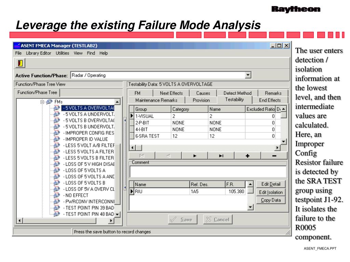Viewport: 350px width, 262px height.
Task: Click the FMs folder icon in tree
Action: (x=49, y=102)
